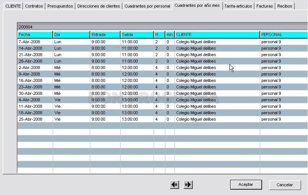
Task: Select the 30-Abr-2008 date cell
Action: pyautogui.click(x=35, y=93)
